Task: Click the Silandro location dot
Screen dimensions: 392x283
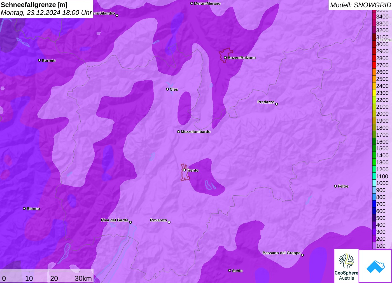Action: coord(117,15)
